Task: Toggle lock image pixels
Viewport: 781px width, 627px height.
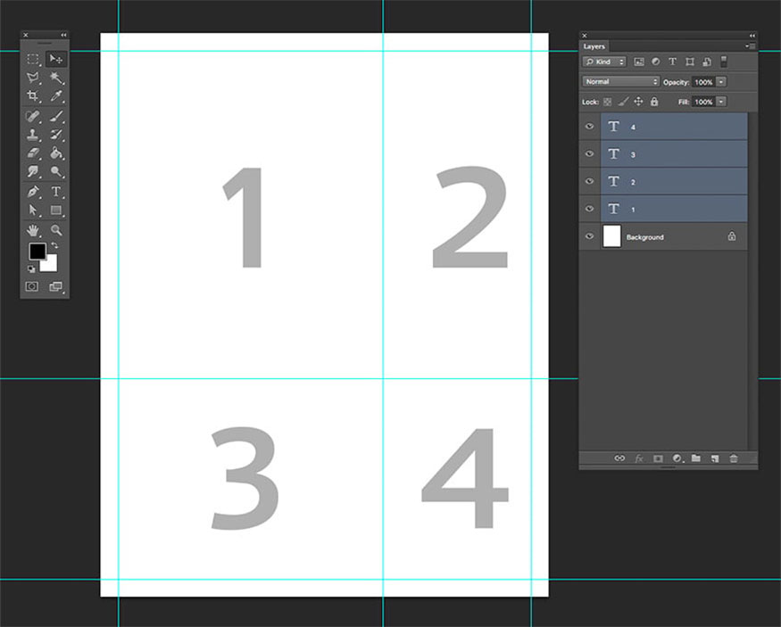Action: tap(623, 102)
